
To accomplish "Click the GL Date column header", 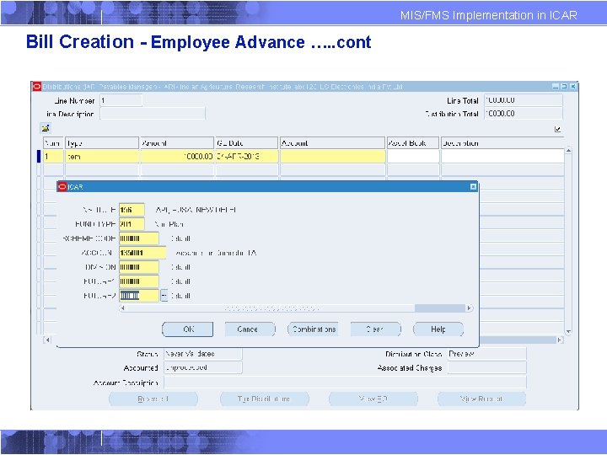I will point(247,143).
